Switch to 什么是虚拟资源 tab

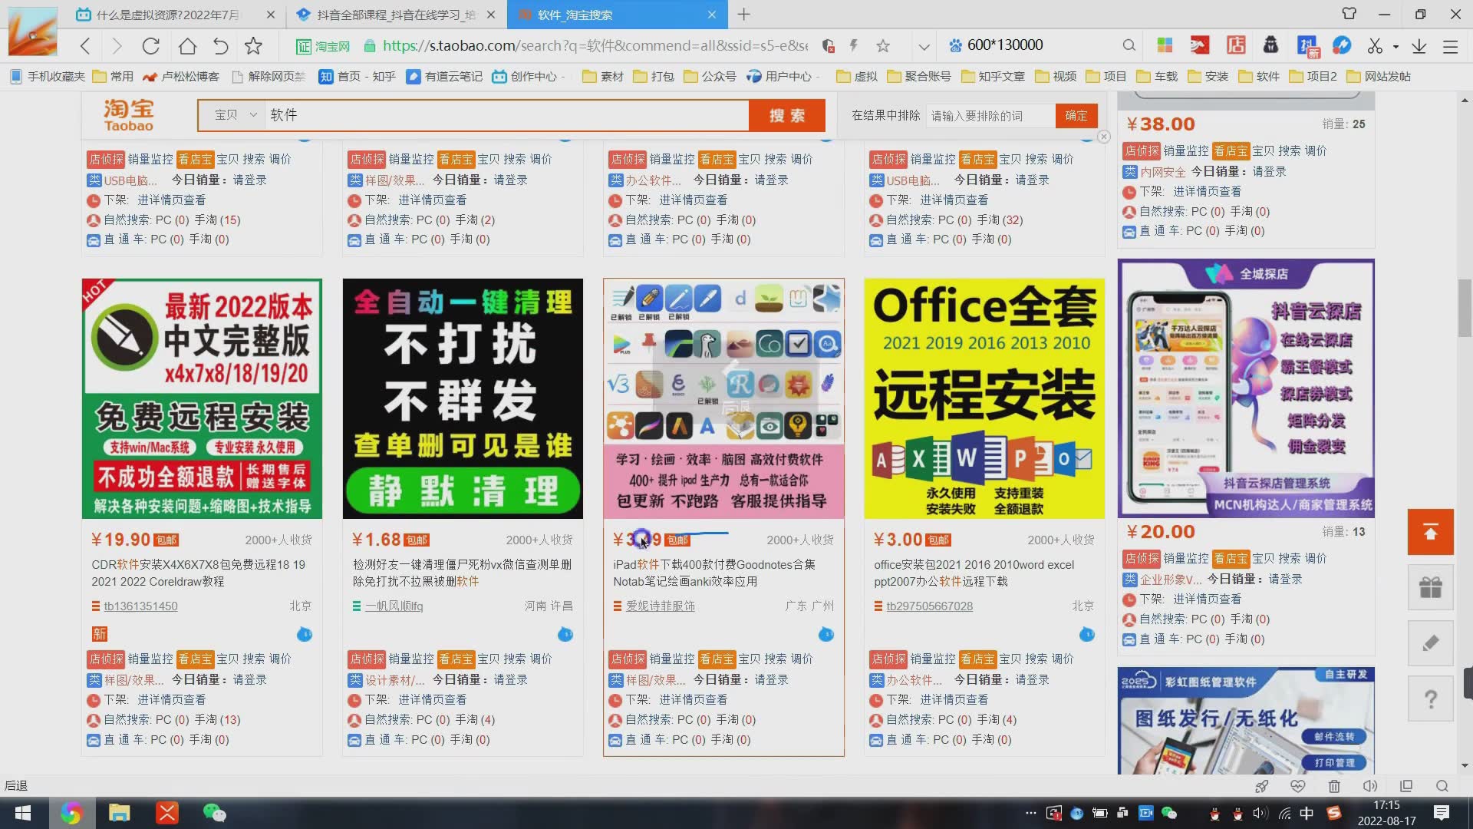tap(167, 15)
